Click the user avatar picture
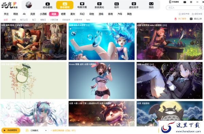Image resolution: width=204 pixels, height=134 pixels. coord(29,5)
